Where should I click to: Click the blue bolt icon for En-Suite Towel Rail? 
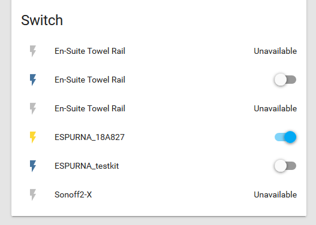pyautogui.click(x=33, y=80)
